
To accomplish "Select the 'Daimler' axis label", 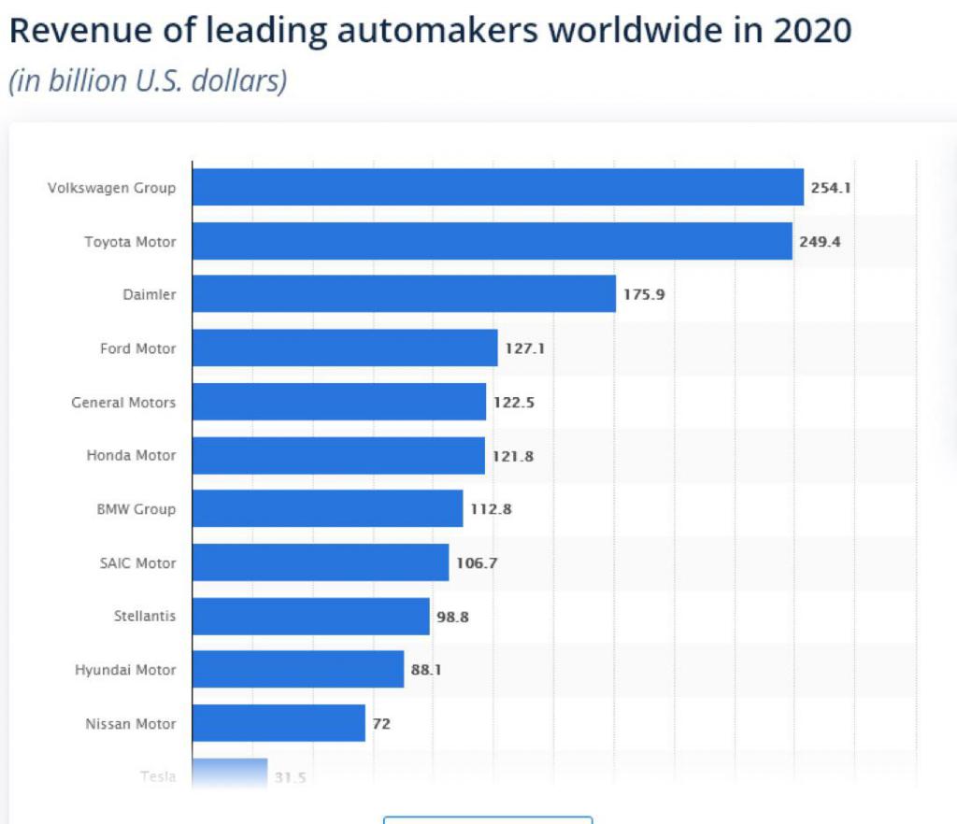I will pos(150,294).
